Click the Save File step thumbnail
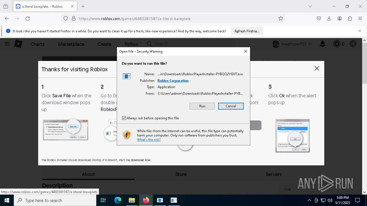 pos(66,130)
